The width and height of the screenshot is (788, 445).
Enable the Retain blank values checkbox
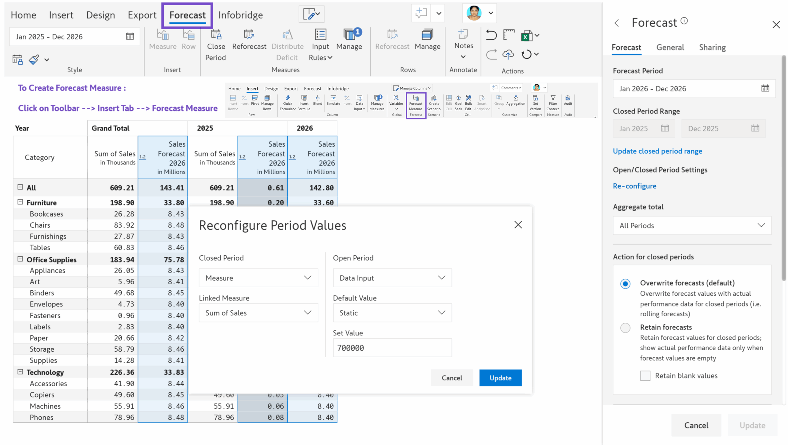pos(645,375)
